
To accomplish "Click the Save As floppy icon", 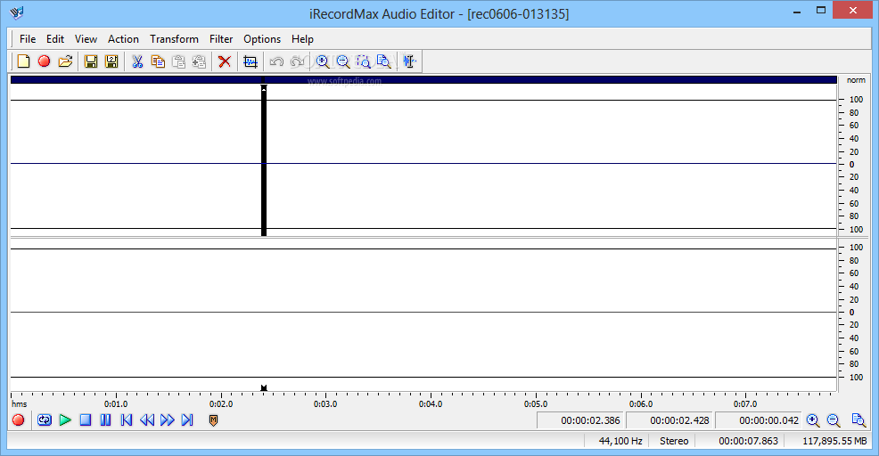I will pos(111,61).
